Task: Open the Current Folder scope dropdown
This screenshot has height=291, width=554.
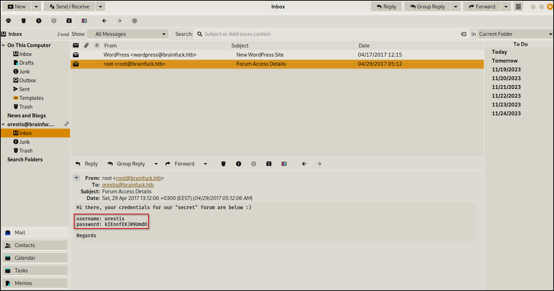Action: (515, 34)
